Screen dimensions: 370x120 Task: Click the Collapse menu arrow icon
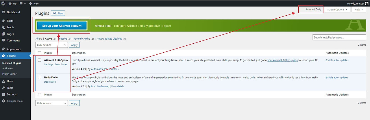click(x=3, y=101)
